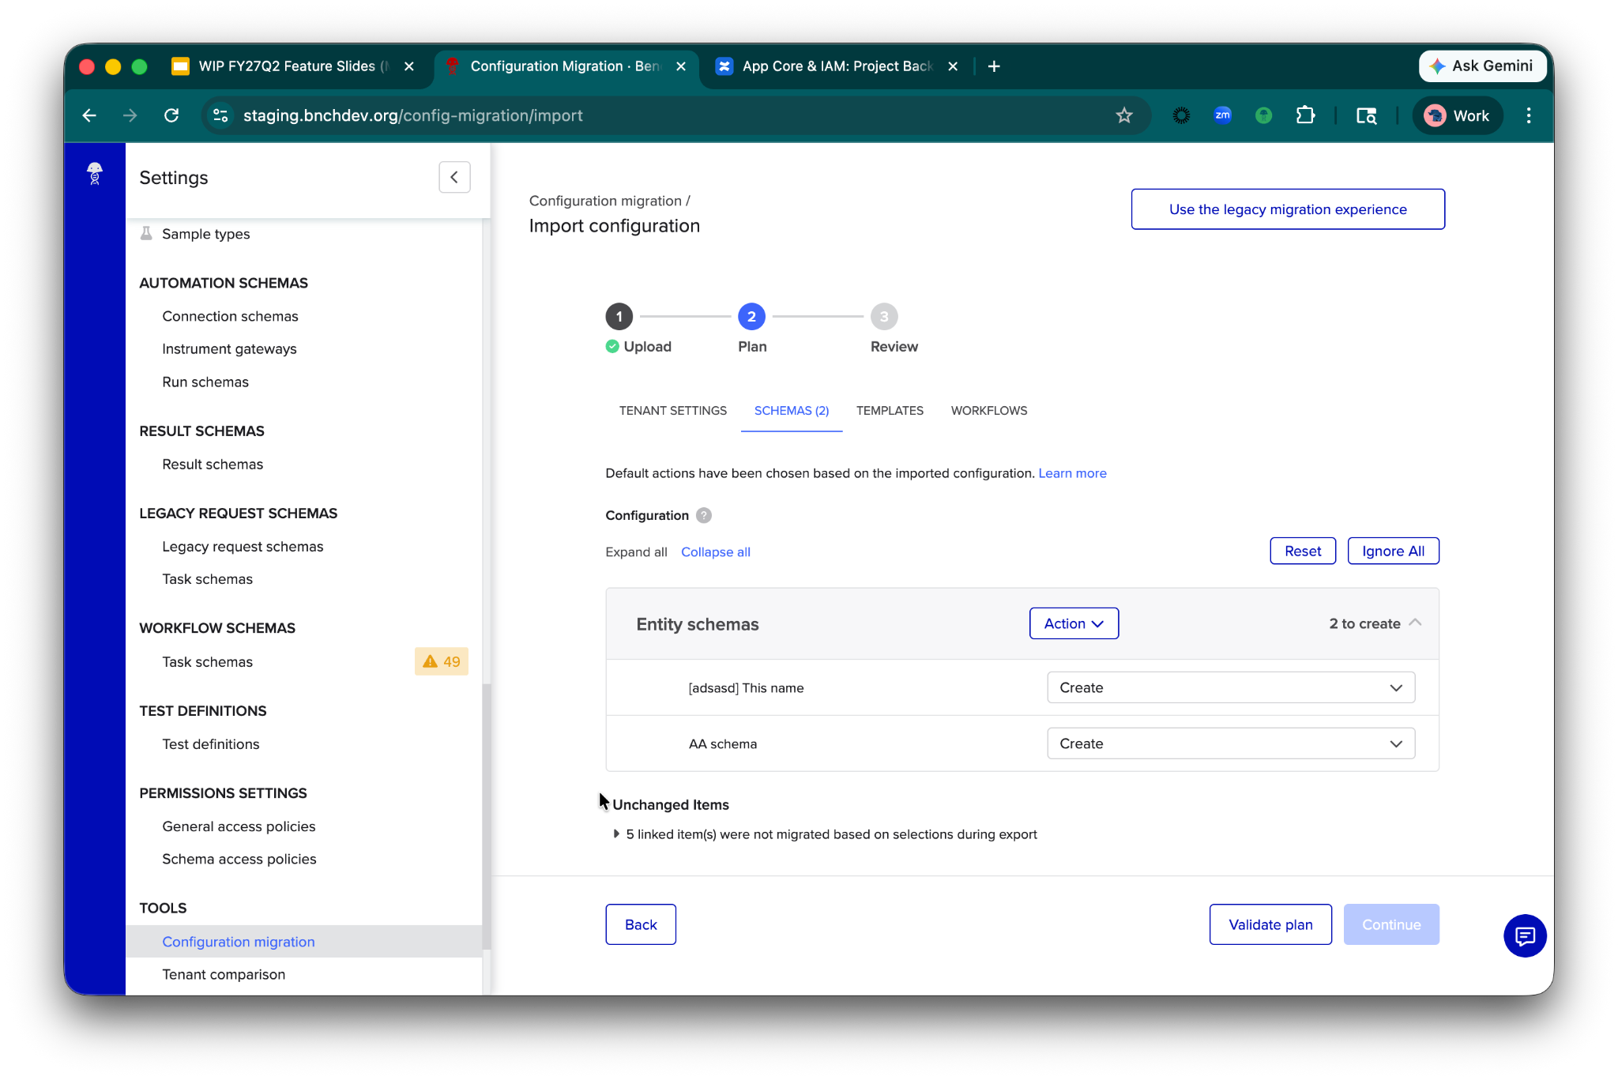This screenshot has width=1618, height=1080.
Task: Switch to the TENANT SETTINGS tab
Action: tap(672, 410)
